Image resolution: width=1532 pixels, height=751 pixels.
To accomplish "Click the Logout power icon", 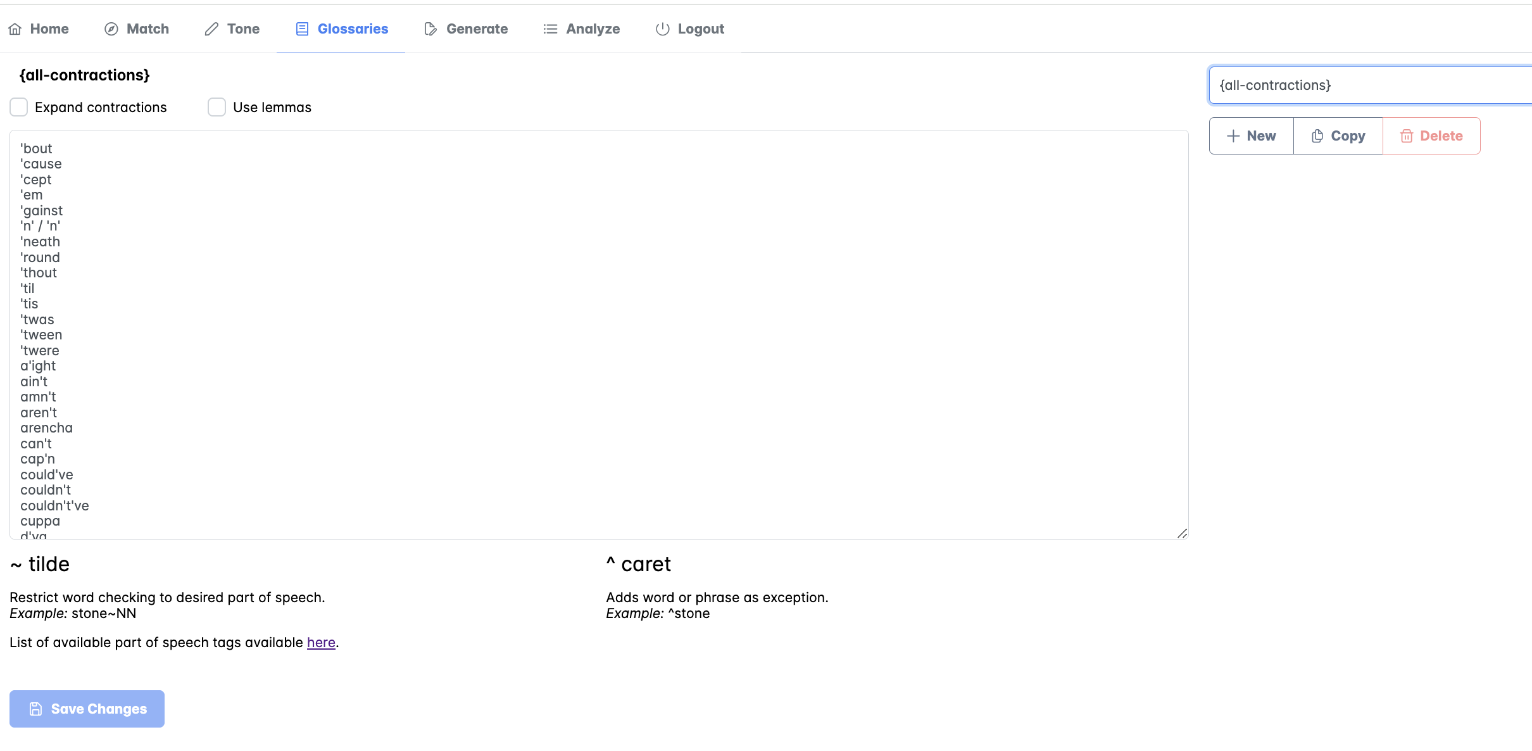I will (x=662, y=29).
